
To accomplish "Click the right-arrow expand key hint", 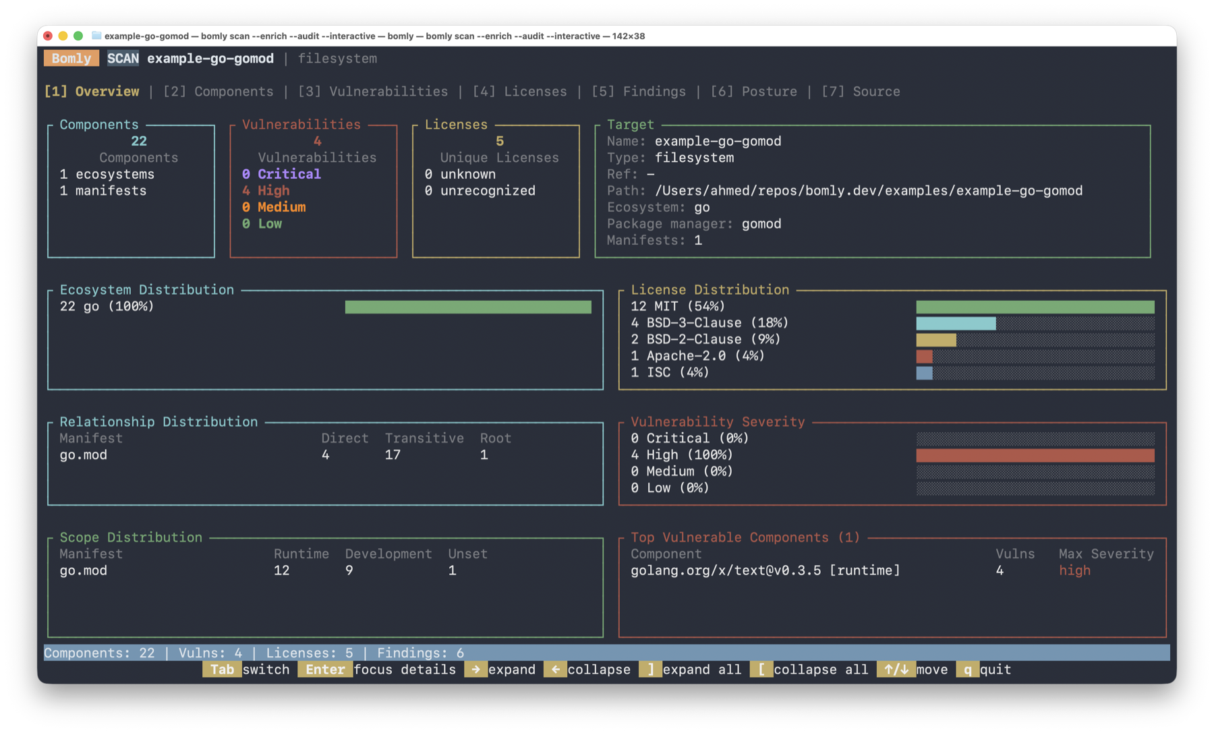I will coord(475,669).
